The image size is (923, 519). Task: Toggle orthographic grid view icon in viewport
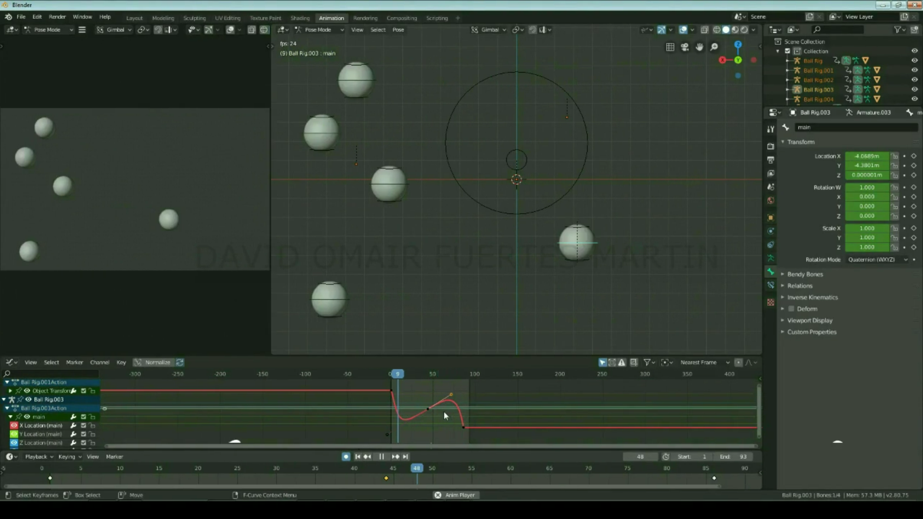click(x=670, y=47)
